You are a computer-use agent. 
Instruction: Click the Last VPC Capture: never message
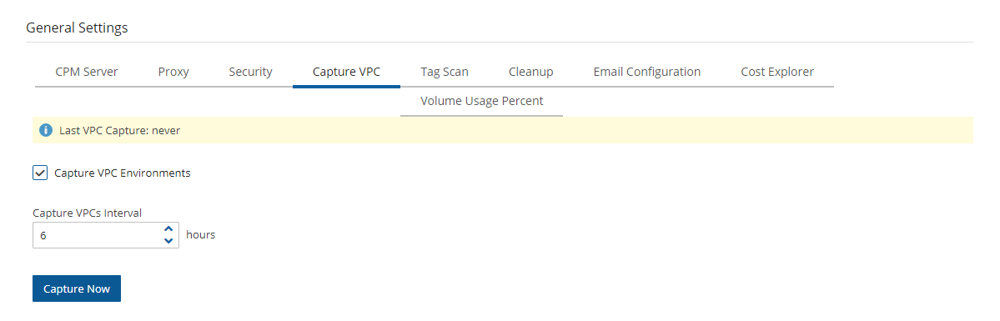click(x=120, y=130)
